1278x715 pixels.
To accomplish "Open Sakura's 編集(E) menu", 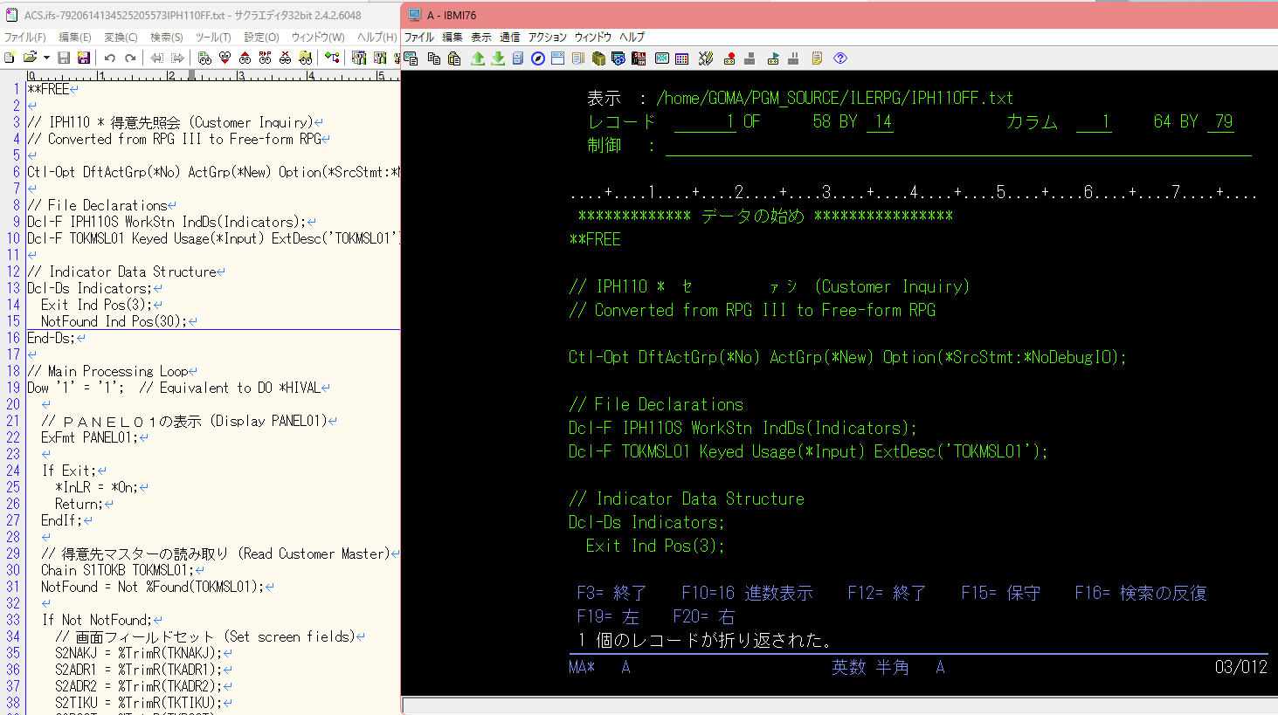I will (x=74, y=37).
